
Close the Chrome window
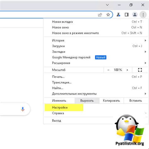pyautogui.click(x=143, y=5)
